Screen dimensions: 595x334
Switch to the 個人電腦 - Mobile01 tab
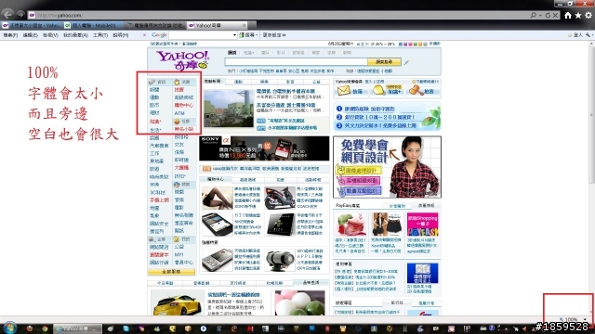click(94, 25)
